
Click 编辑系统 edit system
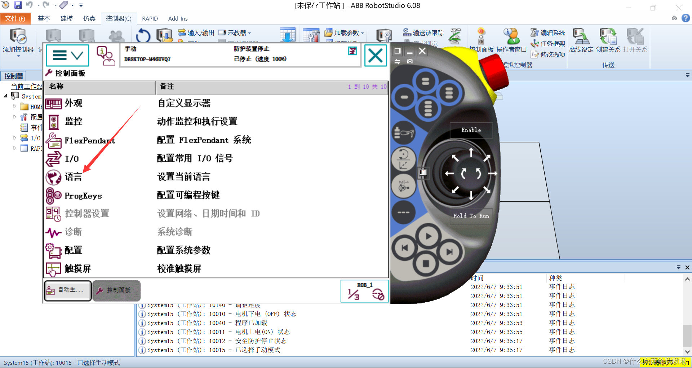[548, 33]
